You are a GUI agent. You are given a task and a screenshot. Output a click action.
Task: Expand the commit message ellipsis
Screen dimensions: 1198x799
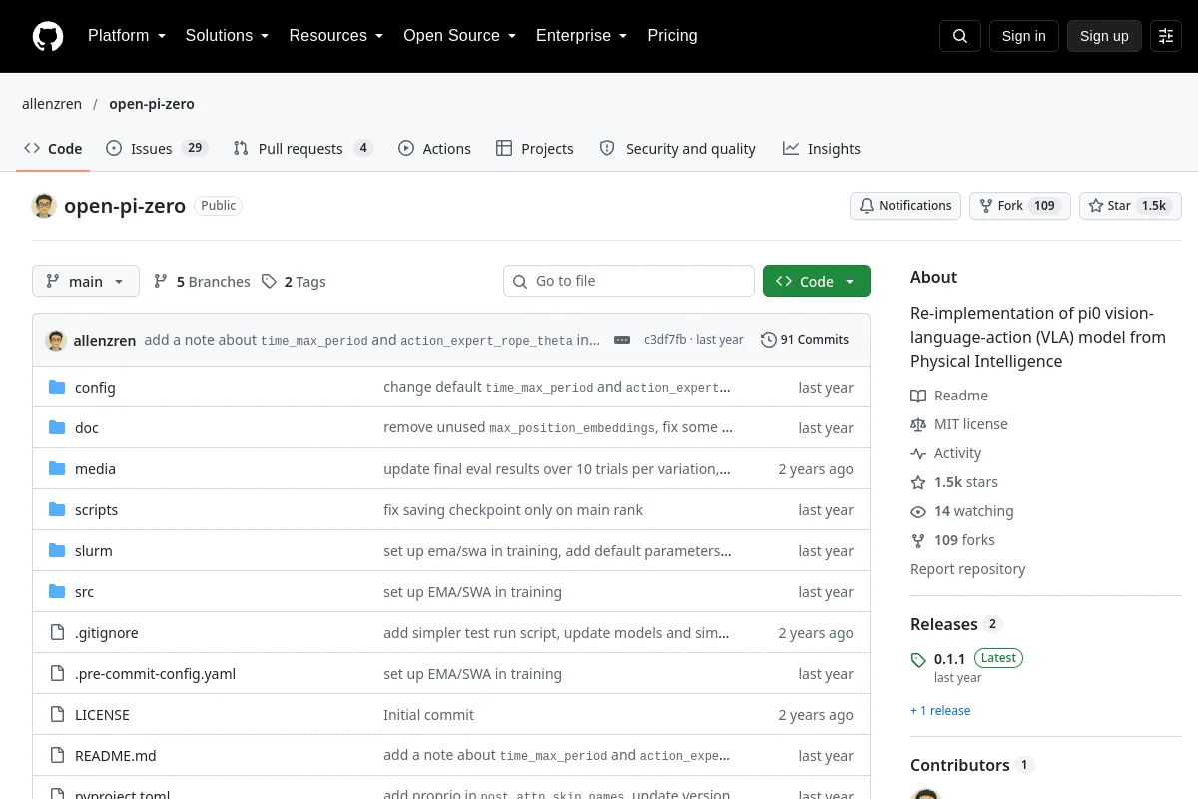click(622, 340)
